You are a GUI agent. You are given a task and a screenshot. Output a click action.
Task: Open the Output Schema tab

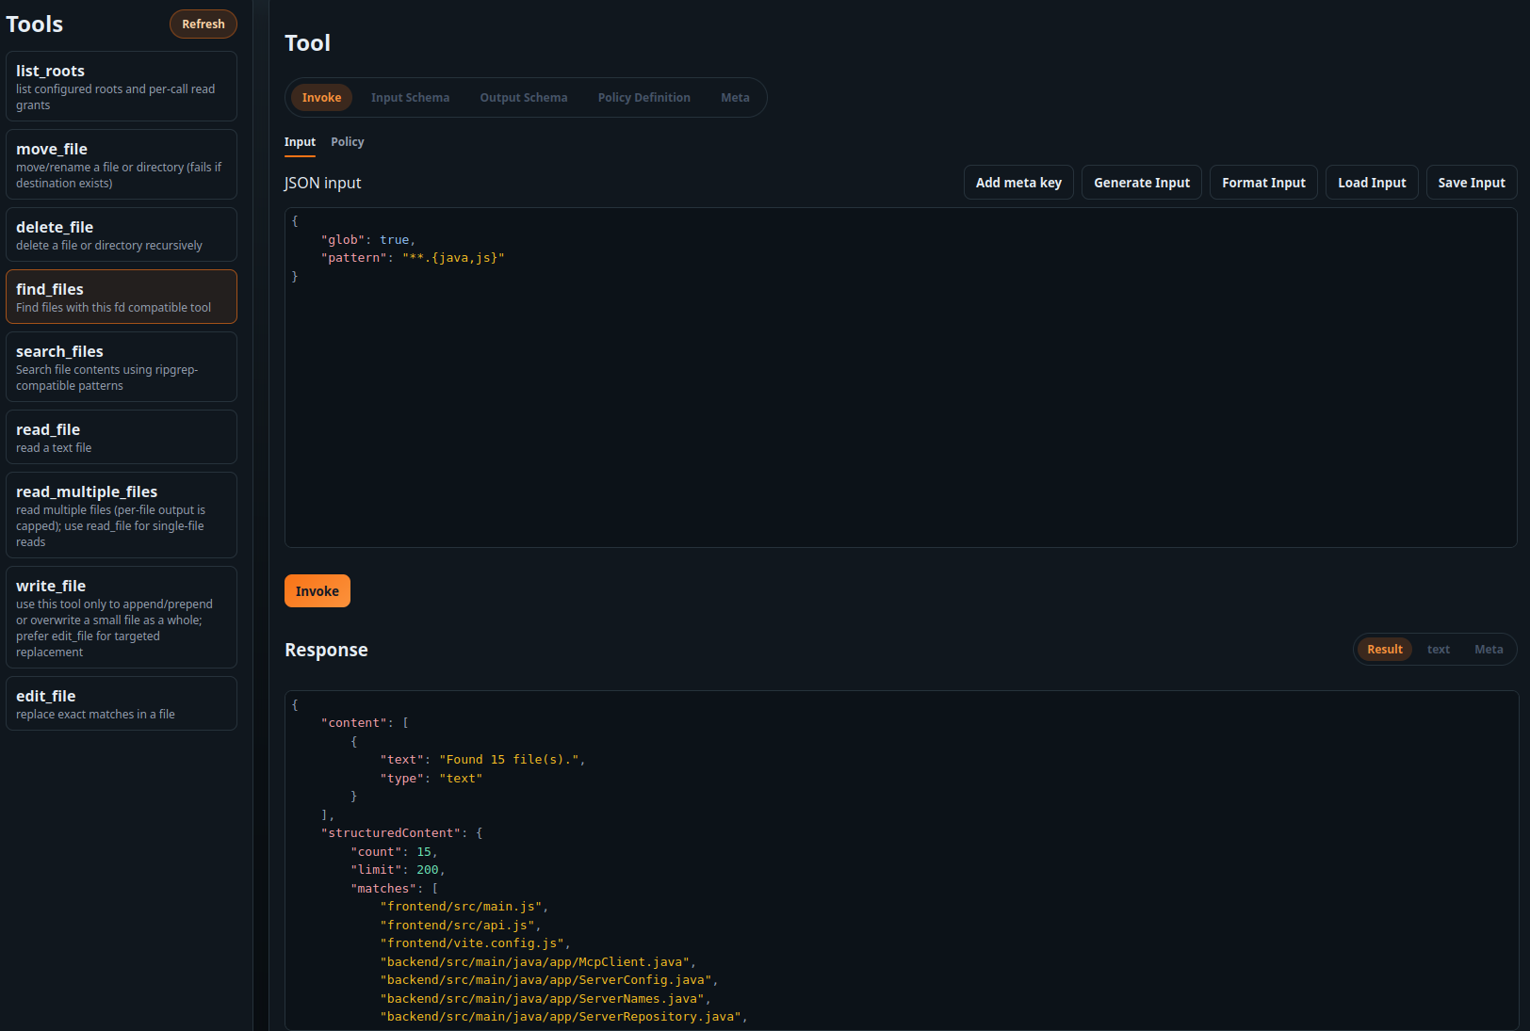pyautogui.click(x=523, y=98)
